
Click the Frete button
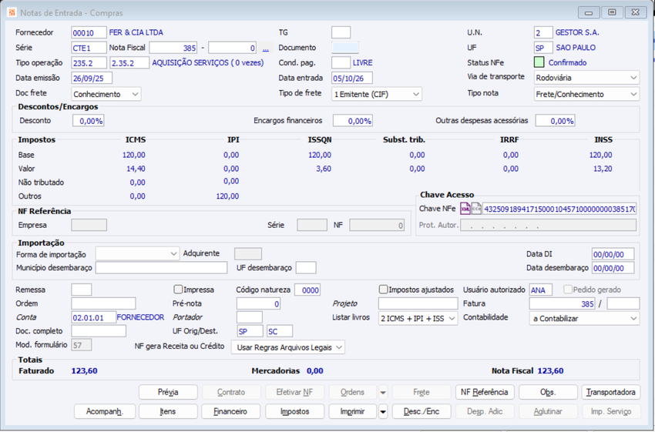(422, 393)
